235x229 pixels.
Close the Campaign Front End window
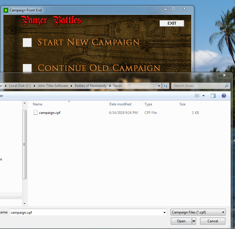pos(184,9)
